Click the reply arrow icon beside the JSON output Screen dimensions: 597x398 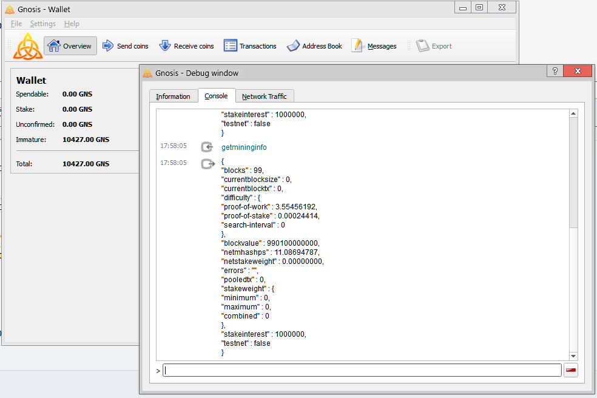tap(208, 164)
